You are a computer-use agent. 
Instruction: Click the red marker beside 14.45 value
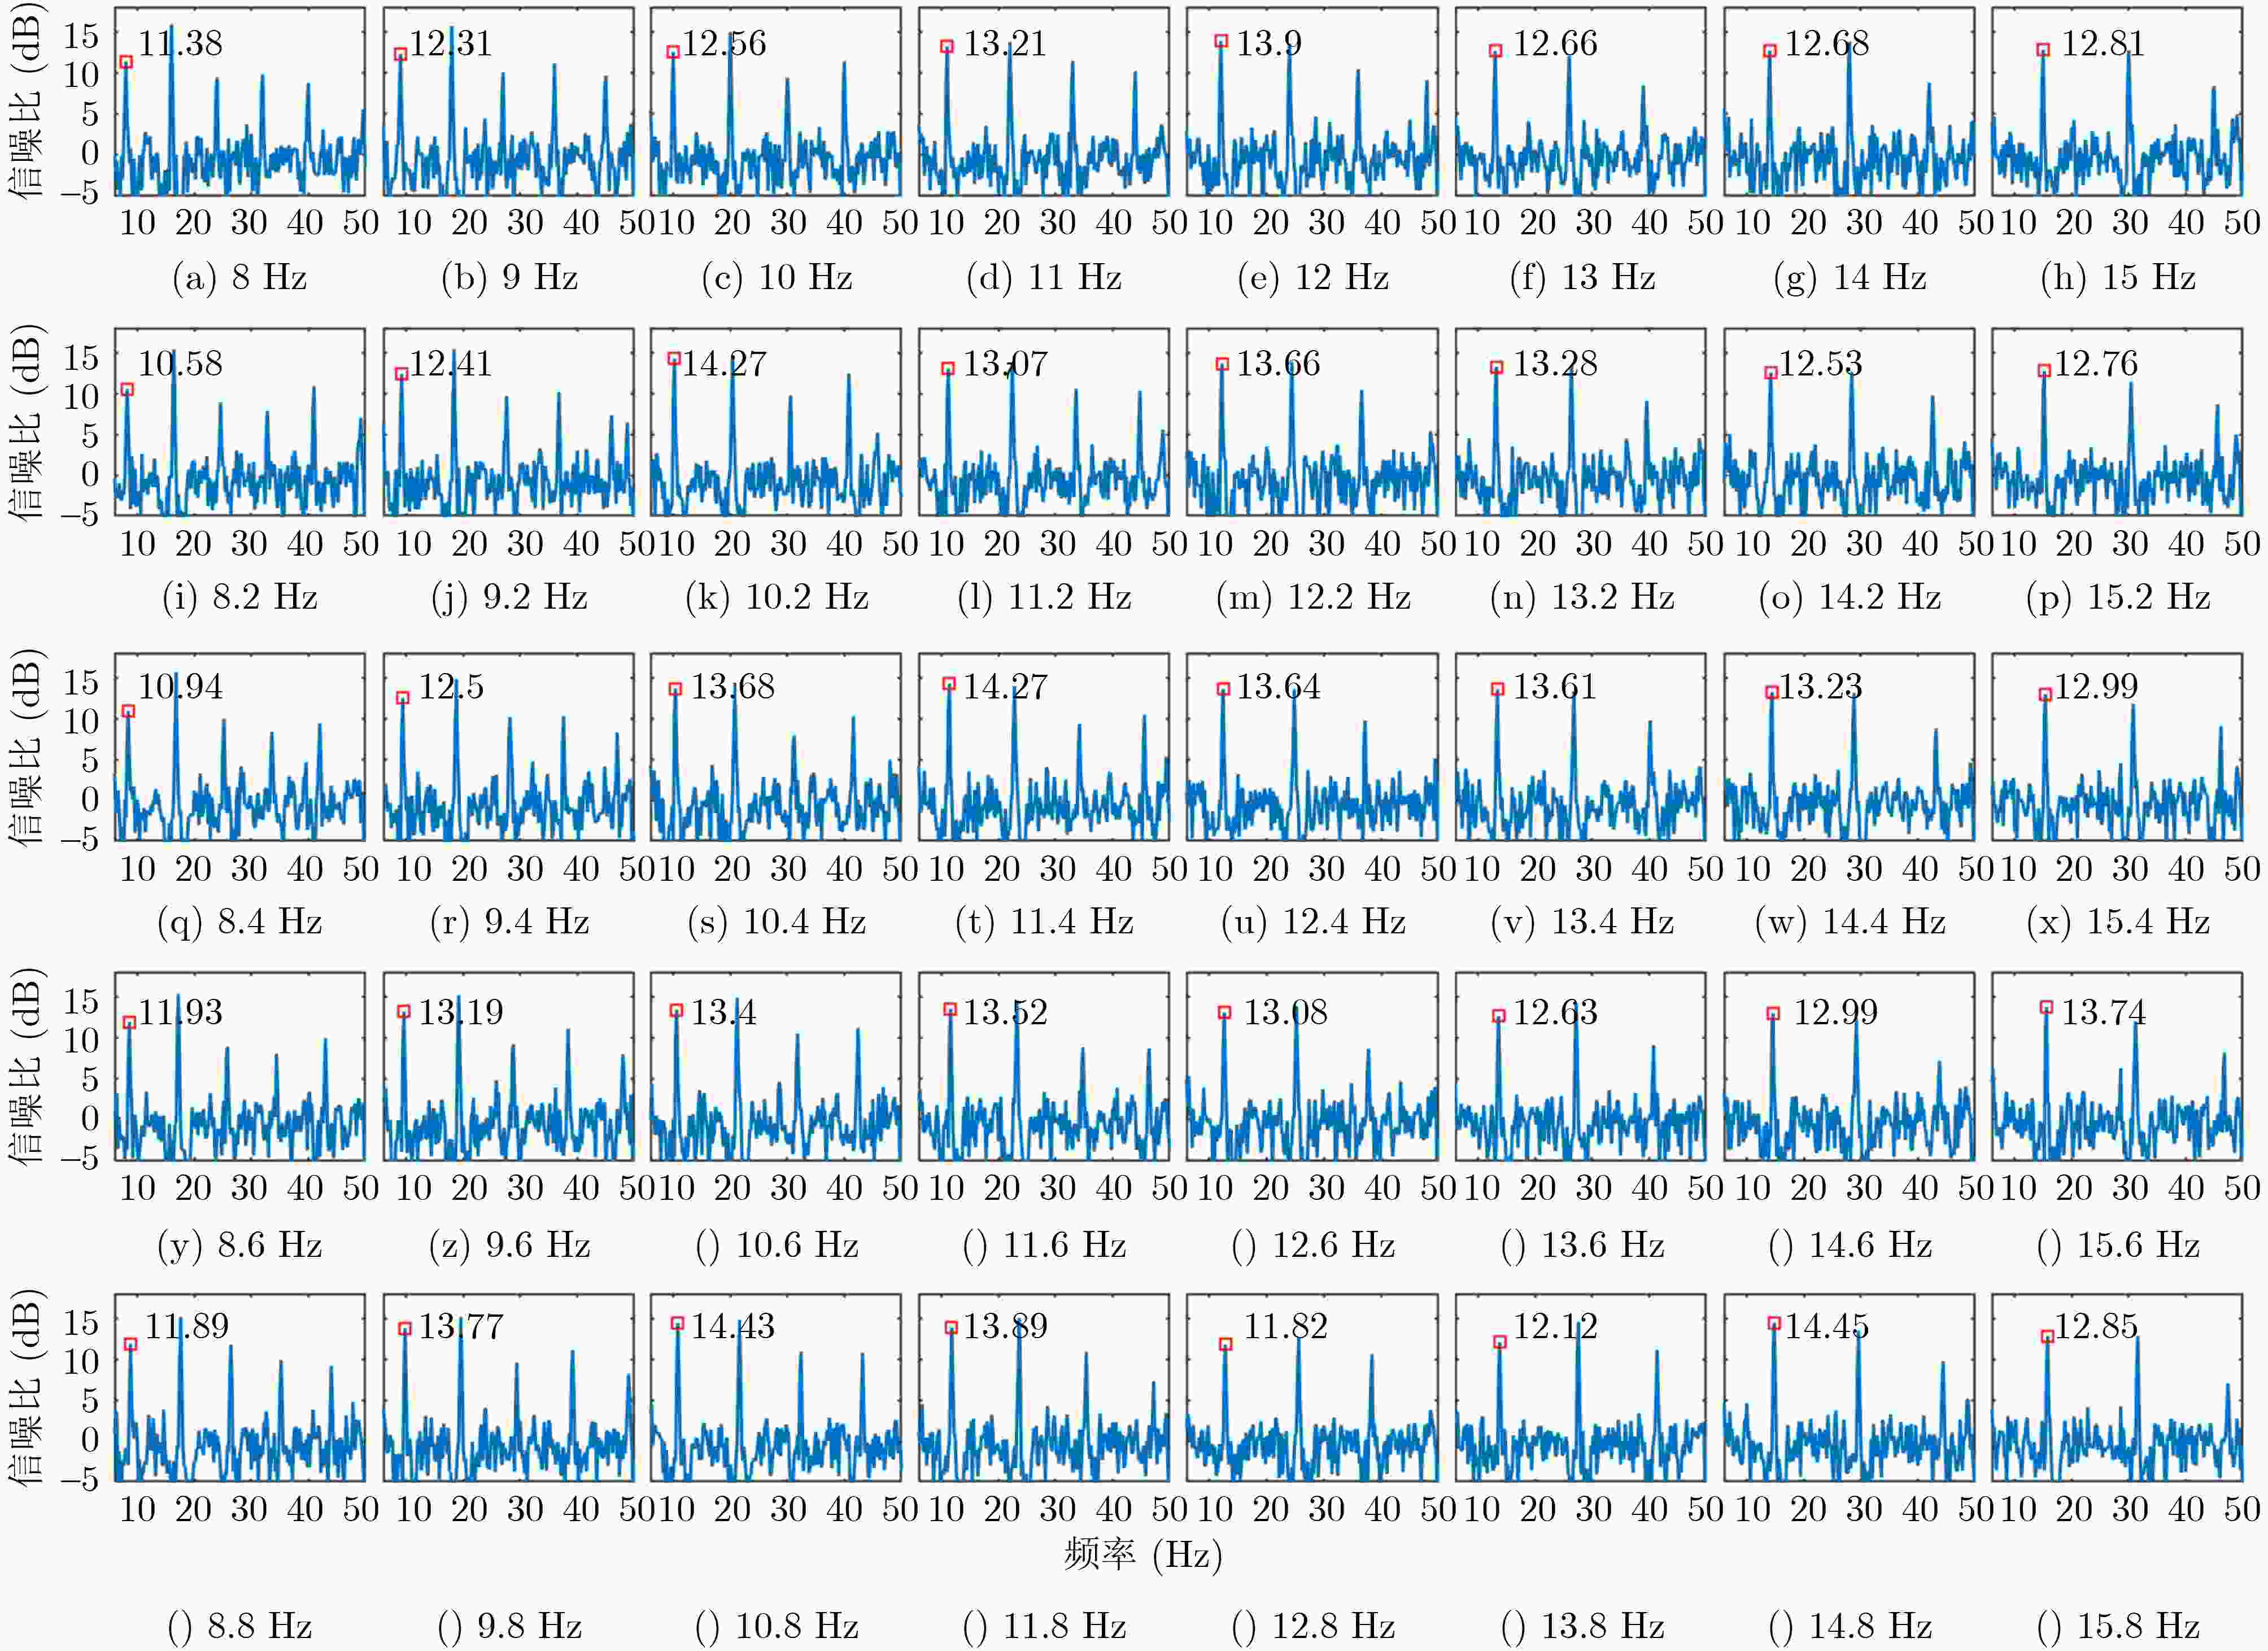(1774, 1323)
